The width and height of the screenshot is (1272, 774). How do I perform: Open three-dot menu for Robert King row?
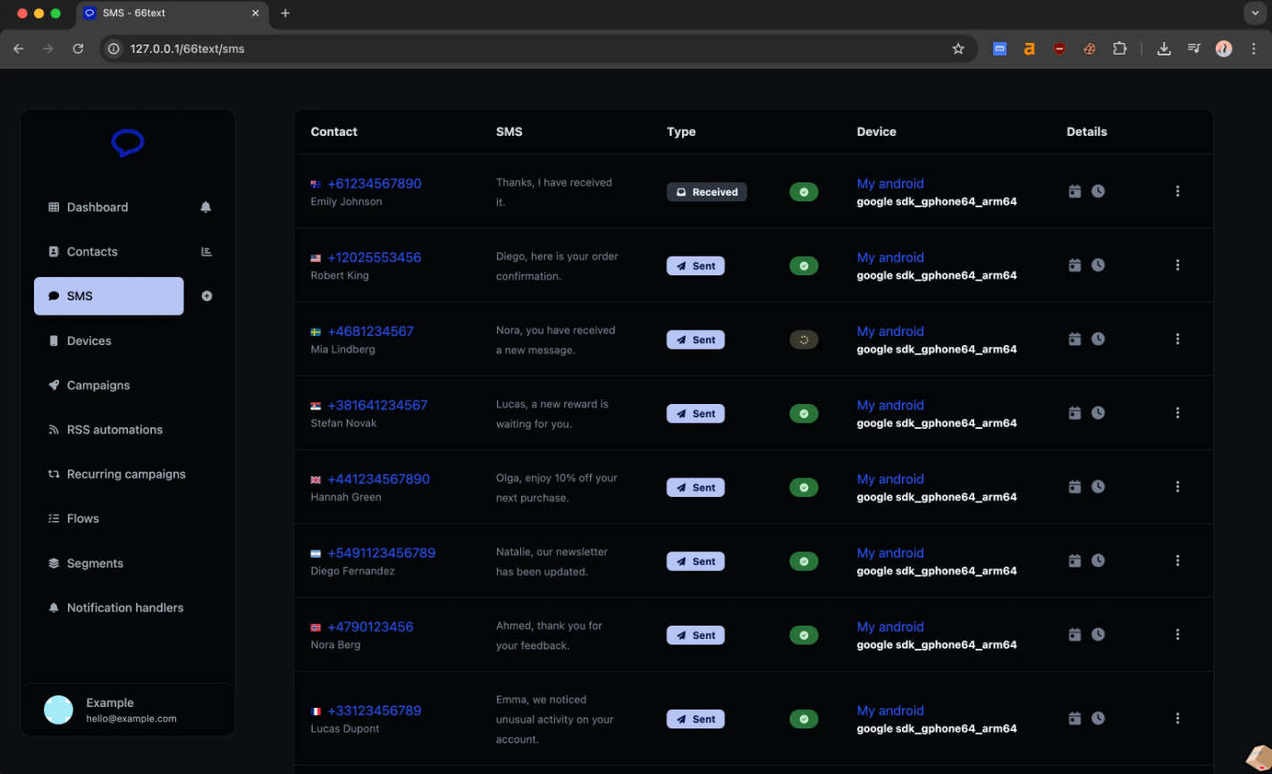[x=1177, y=265]
